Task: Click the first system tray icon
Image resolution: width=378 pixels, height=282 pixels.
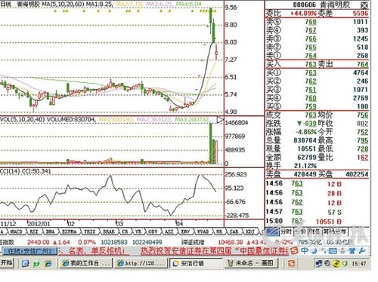Action: 319,263
